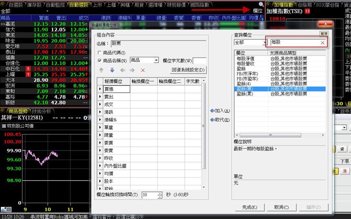Viewport: 351px width, 219px height.
Task: Click the 取消(C) button
Action: (x=281, y=207)
